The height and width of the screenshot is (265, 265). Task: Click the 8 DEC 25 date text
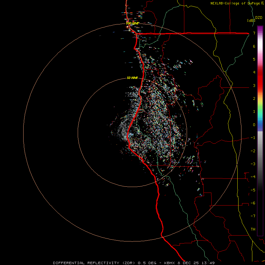click(x=189, y=263)
